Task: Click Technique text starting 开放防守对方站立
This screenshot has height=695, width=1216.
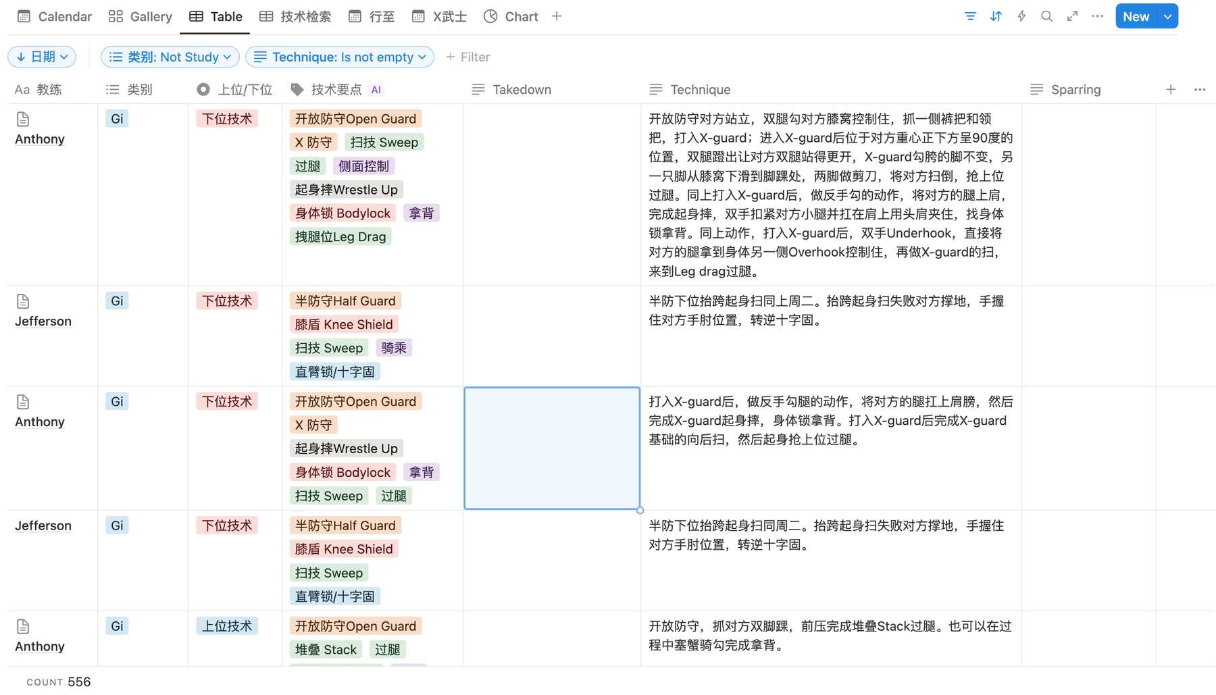Action: (x=831, y=195)
